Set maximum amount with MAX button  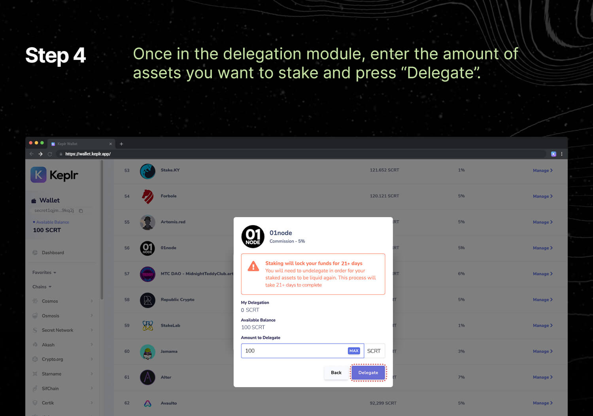354,351
